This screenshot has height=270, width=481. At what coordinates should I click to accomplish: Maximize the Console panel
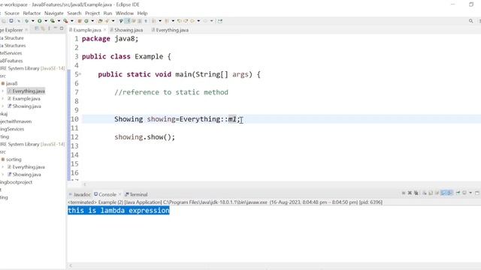click(x=477, y=193)
